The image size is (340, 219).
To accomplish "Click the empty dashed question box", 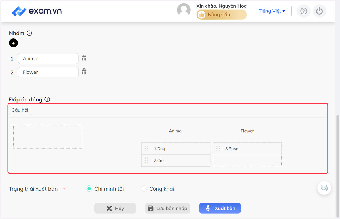I will [48, 136].
